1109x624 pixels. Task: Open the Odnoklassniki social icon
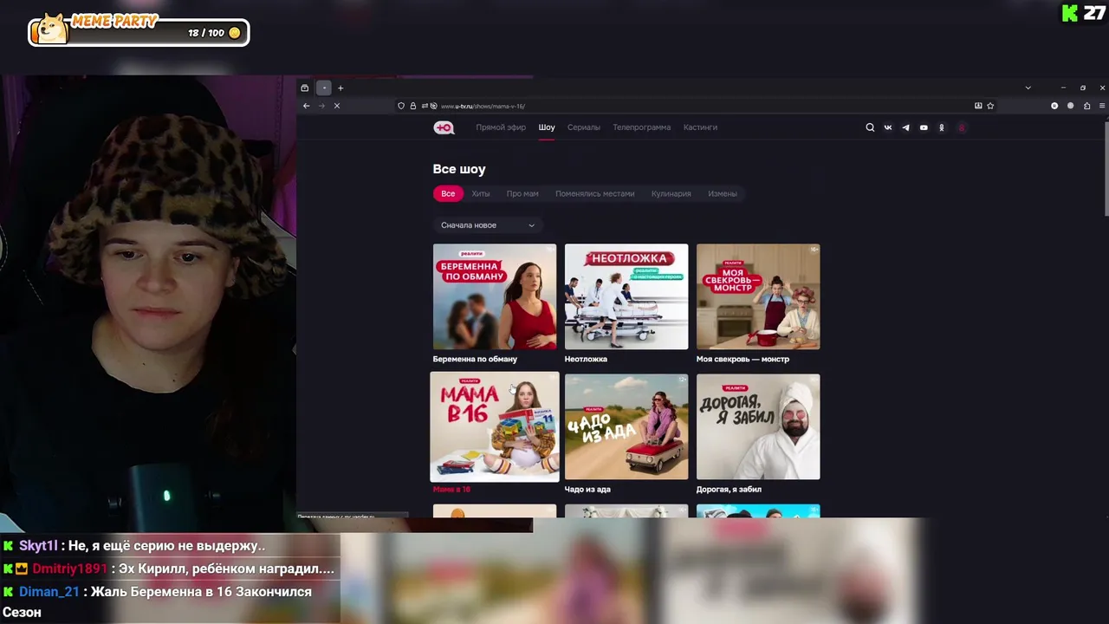point(942,127)
